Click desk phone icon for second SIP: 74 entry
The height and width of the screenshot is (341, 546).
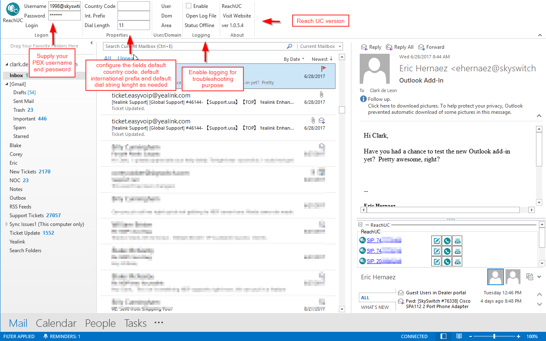tap(457, 251)
